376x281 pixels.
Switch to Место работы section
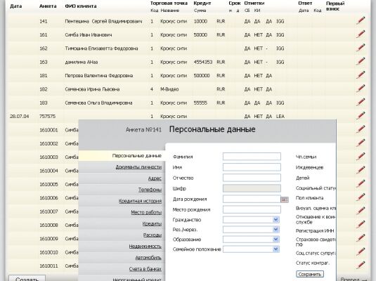pos(146,212)
